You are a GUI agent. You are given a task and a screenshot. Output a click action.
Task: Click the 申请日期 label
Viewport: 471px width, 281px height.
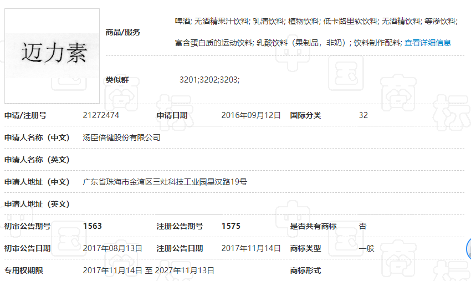pyautogui.click(x=172, y=115)
